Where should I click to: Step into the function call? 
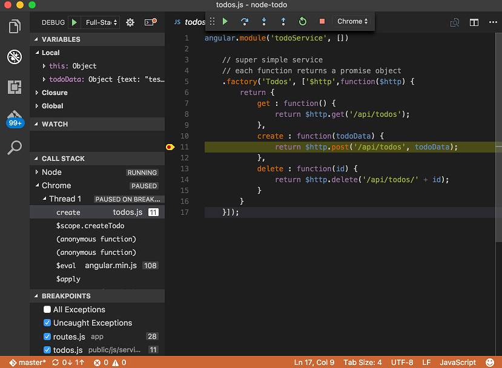(x=263, y=21)
